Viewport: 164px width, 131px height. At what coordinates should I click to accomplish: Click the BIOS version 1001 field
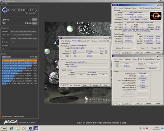(x=90, y=64)
